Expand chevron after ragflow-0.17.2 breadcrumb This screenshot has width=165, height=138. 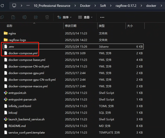click(141, 6)
